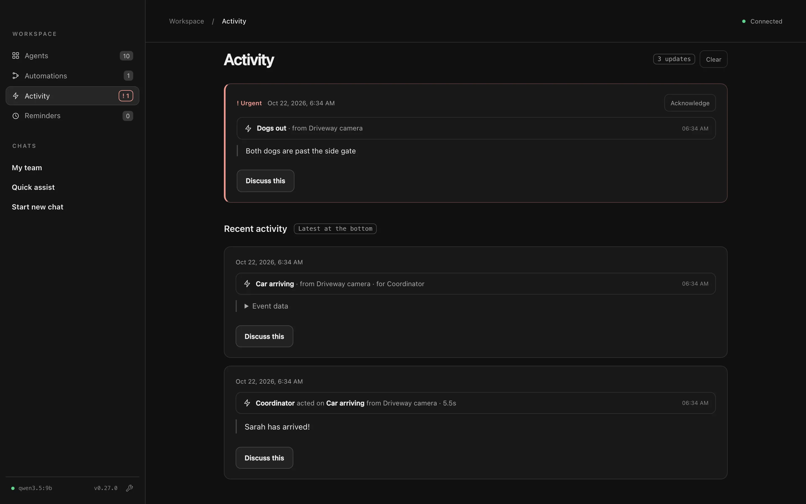The height and width of the screenshot is (504, 806).
Task: Click the Latest at the bottom order badge
Action: point(335,229)
